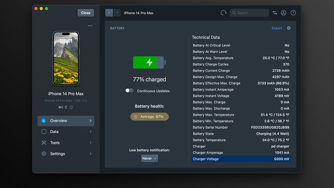This screenshot has height=188, width=334.
Task: Select the Overview sidebar item
Action: click(x=66, y=121)
